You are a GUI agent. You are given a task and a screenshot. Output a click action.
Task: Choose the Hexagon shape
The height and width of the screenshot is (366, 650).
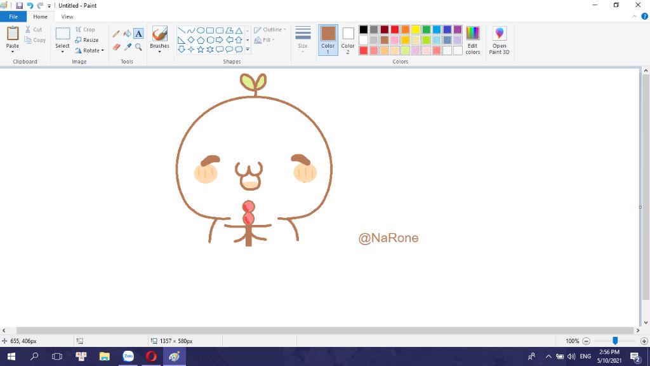point(210,40)
